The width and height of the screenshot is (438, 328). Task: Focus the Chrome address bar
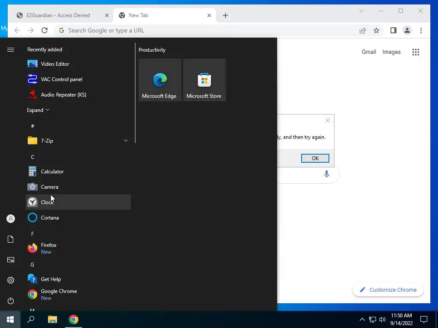pyautogui.click(x=207, y=30)
